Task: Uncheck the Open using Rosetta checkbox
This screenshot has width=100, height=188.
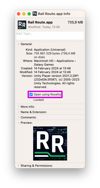Action: [31, 94]
